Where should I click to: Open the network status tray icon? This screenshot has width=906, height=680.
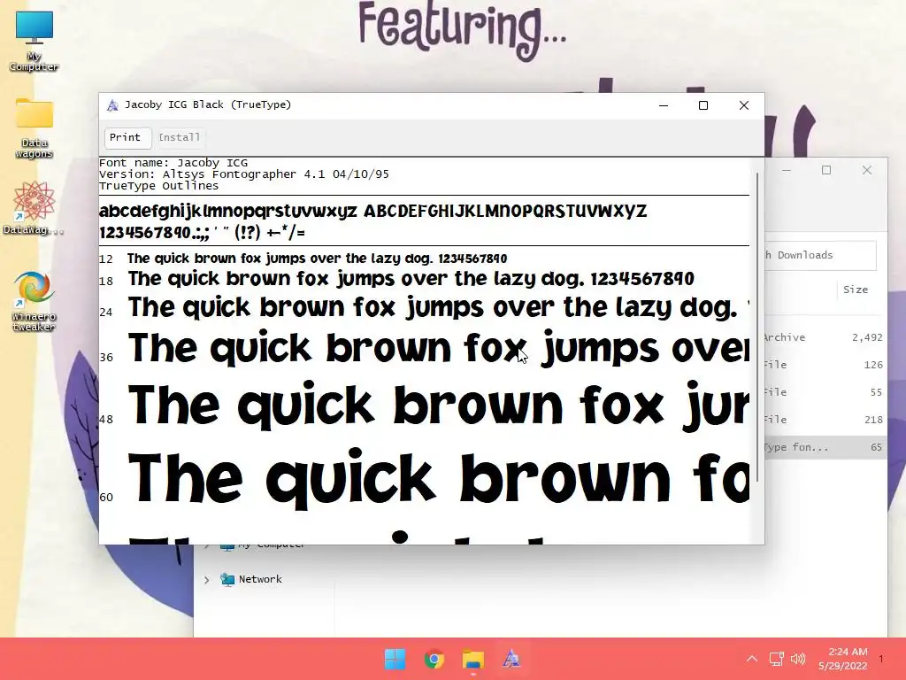(776, 659)
